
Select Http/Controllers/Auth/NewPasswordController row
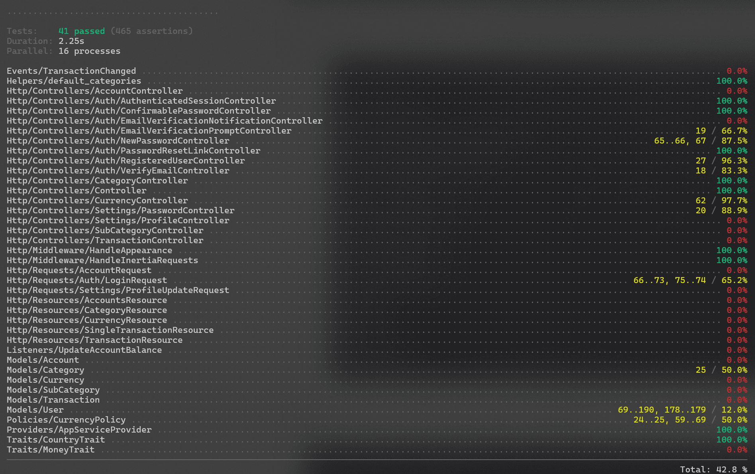(x=118, y=141)
